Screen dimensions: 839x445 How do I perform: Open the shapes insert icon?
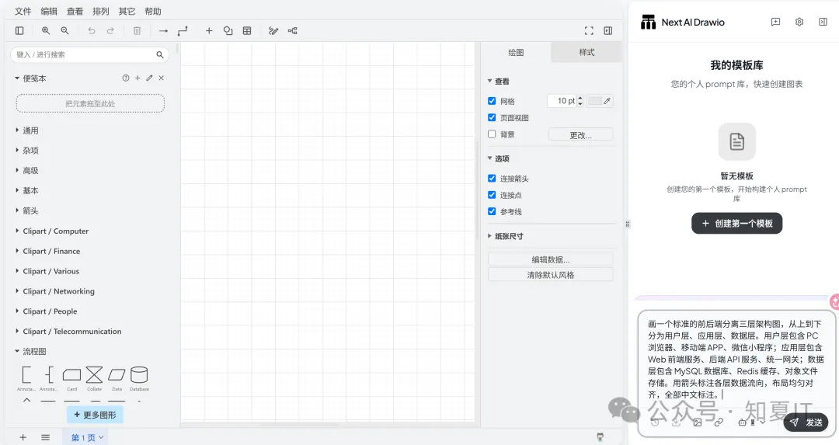228,31
